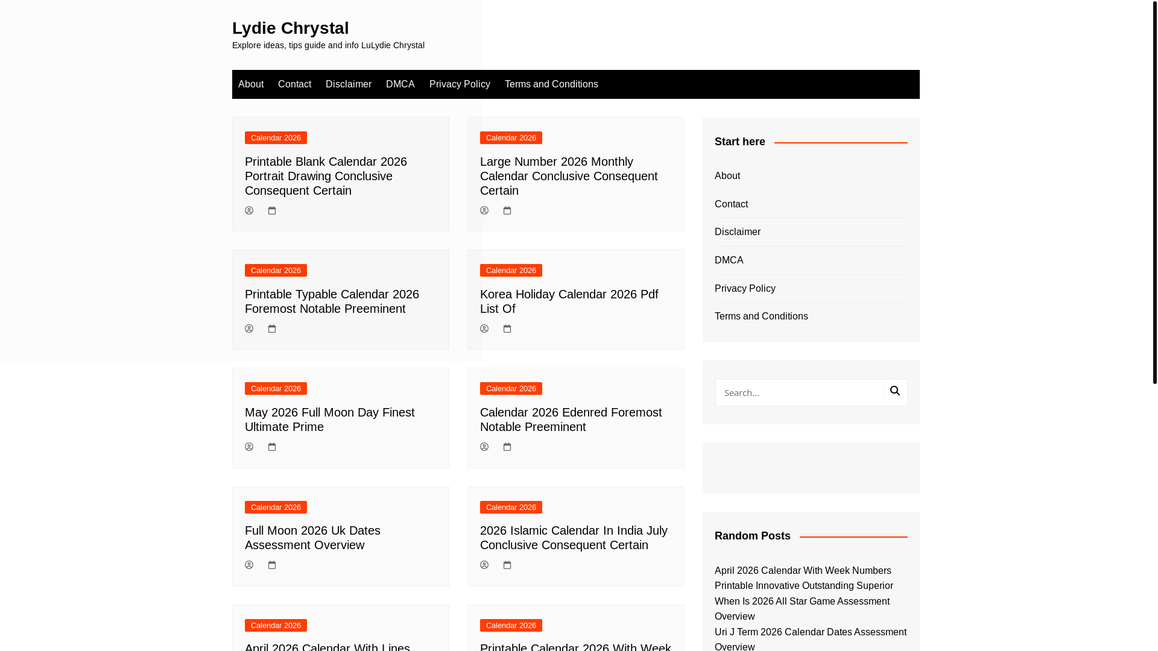The height and width of the screenshot is (651, 1158).
Task: Open April 2026 Calendar With Week Numbers random post
Action: click(804, 578)
